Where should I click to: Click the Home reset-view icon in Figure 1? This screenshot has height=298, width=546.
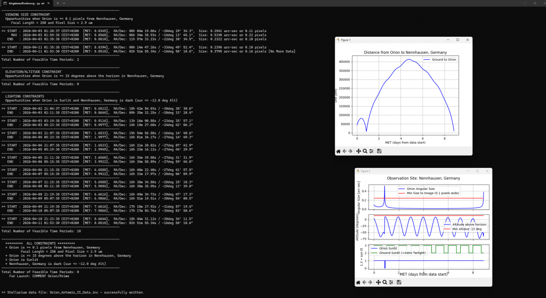tap(338, 151)
